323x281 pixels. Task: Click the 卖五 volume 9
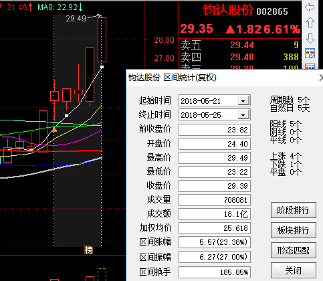[296, 45]
